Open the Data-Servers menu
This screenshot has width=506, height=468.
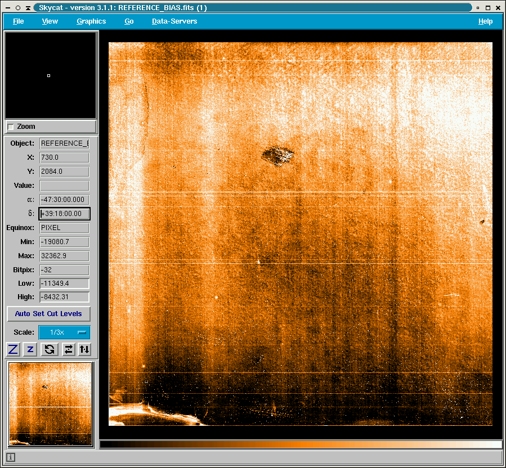pos(174,21)
